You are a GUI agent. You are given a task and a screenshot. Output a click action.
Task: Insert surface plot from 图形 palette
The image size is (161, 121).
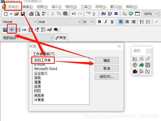[141, 65]
